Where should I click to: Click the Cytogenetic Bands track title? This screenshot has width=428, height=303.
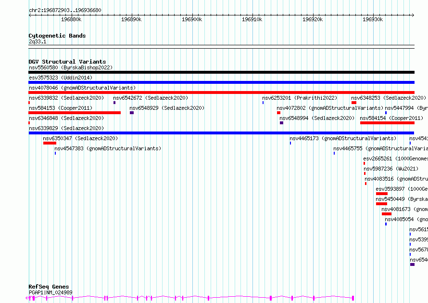click(x=57, y=36)
